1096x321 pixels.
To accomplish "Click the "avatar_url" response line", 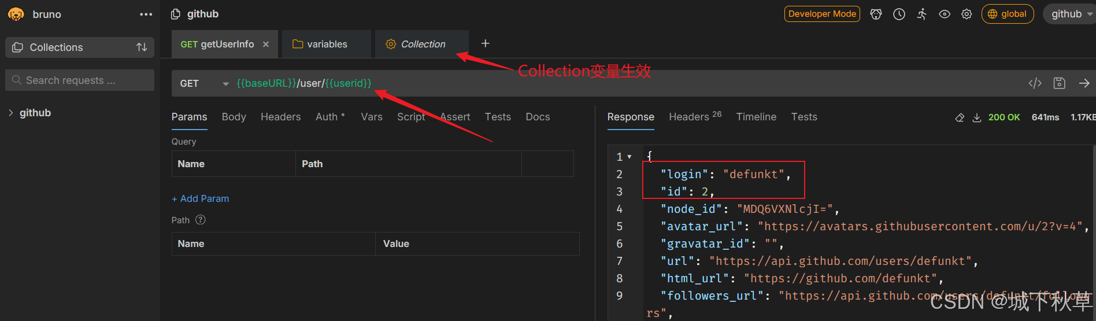I will (875, 226).
